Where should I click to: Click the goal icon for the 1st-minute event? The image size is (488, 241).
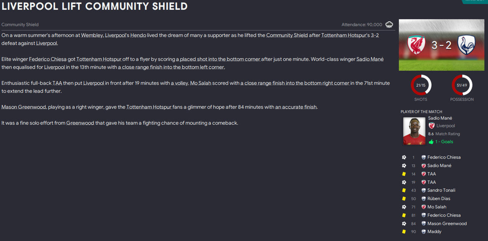tap(404, 157)
